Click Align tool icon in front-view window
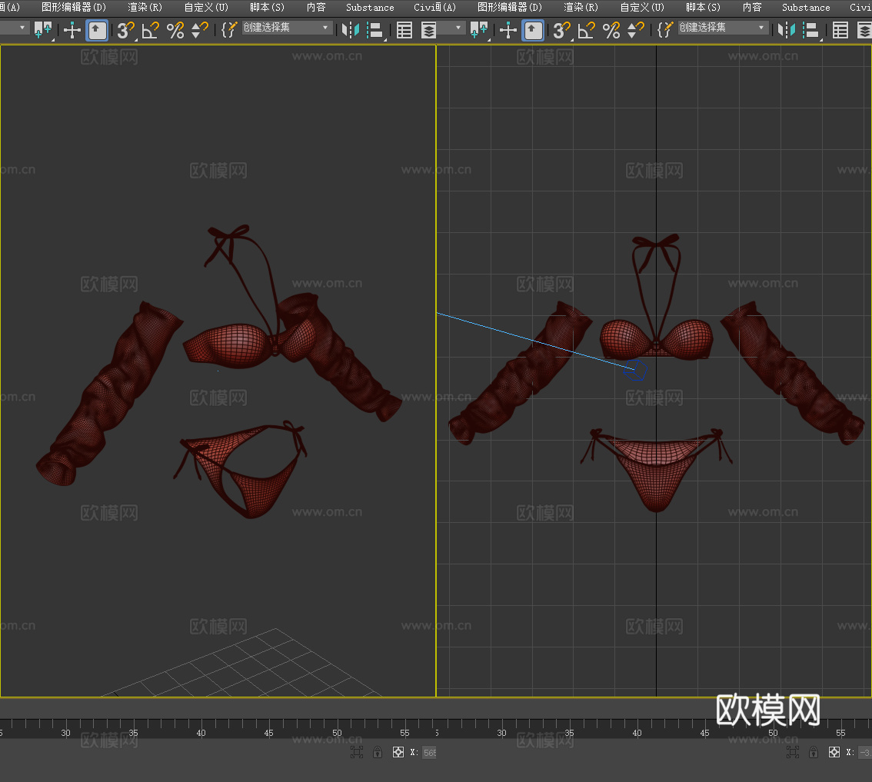 click(x=812, y=30)
